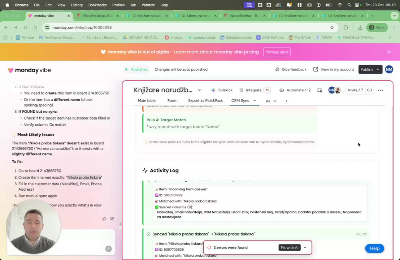The image size is (400, 260).
Task: Send the chat message arrow button
Action: [108, 249]
